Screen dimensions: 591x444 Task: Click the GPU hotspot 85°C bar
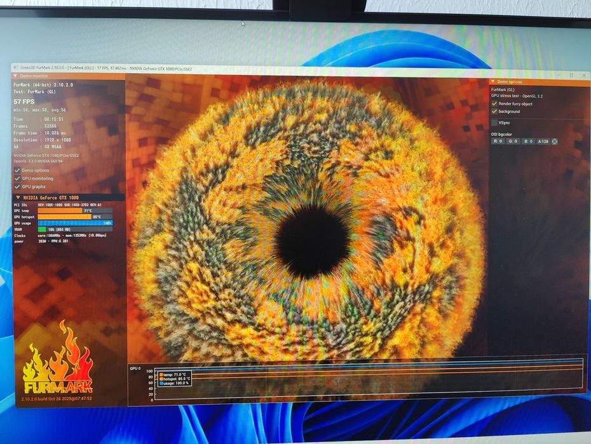[75, 217]
